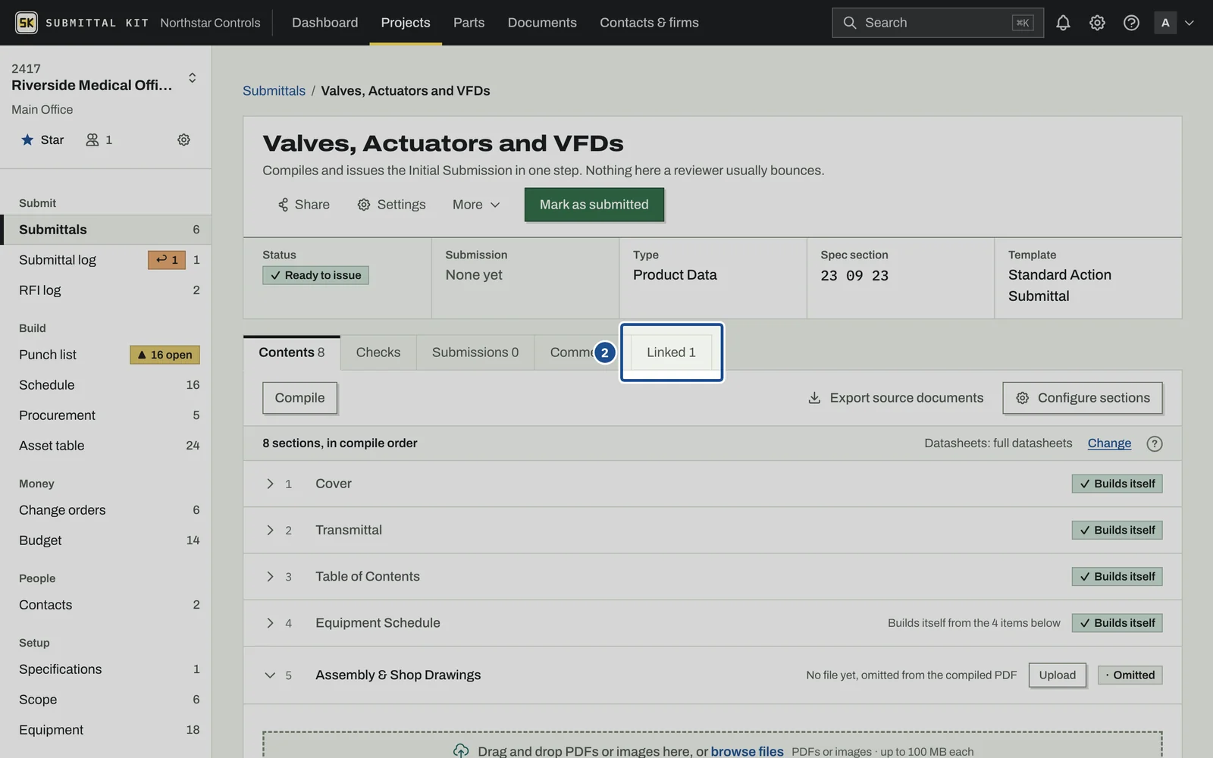This screenshot has height=758, width=1213.
Task: Switch to Submissions tab
Action: click(475, 352)
